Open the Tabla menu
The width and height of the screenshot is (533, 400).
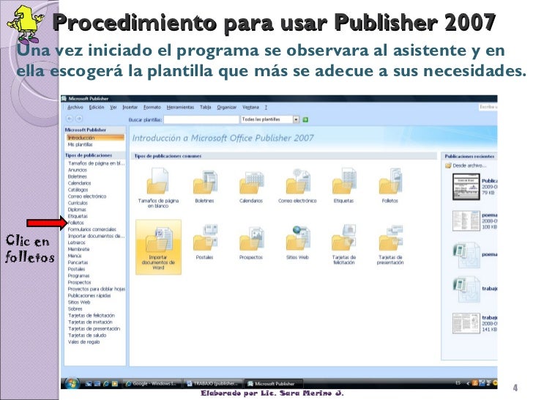point(205,107)
